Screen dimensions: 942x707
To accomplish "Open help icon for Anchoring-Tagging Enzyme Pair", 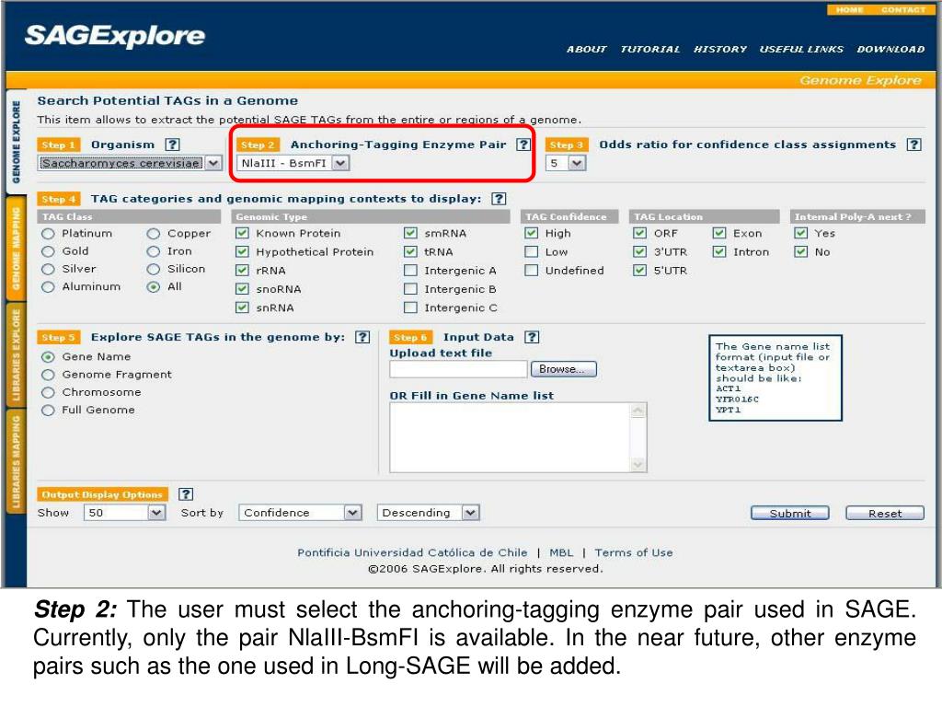I will click(x=523, y=145).
